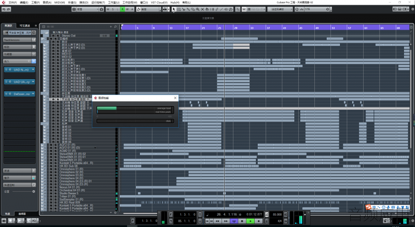Open the TrackVersions inspector section
This screenshot has height=227, width=415.
click(17, 39)
